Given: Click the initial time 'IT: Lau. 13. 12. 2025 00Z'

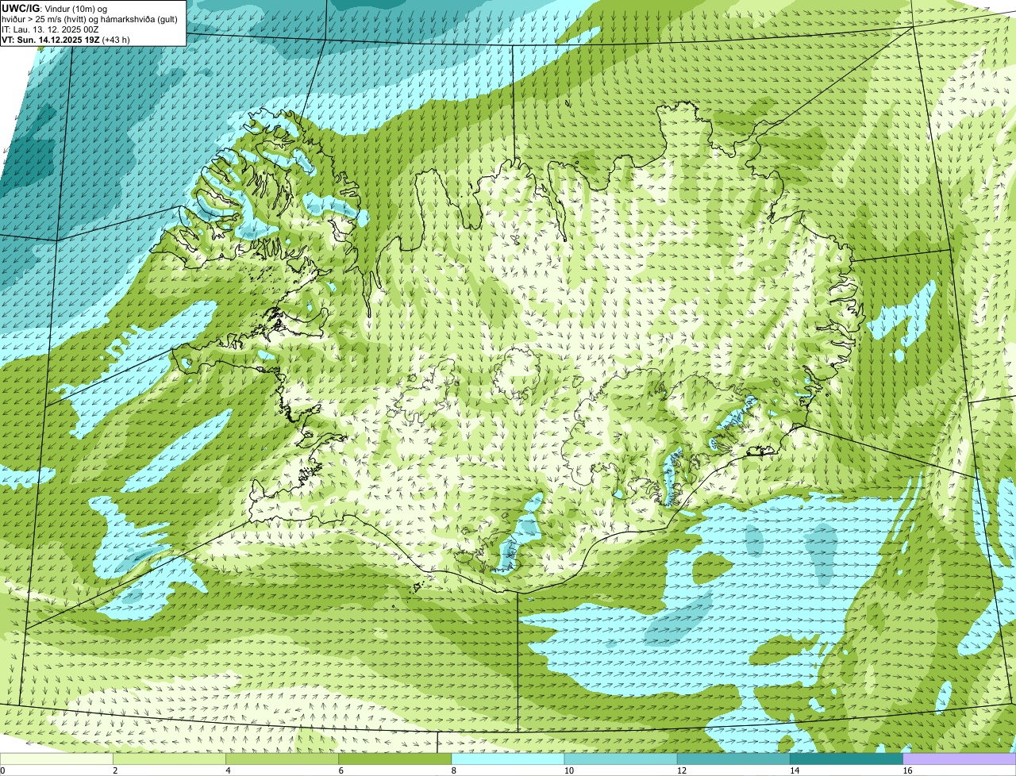Looking at the screenshot, I should (x=50, y=29).
